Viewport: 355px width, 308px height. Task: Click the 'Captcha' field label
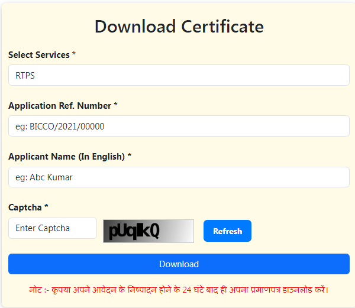(x=25, y=208)
